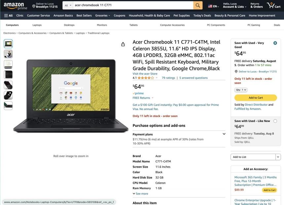
Task: Select the first product gallery thumbnail
Action: [x=8, y=43]
